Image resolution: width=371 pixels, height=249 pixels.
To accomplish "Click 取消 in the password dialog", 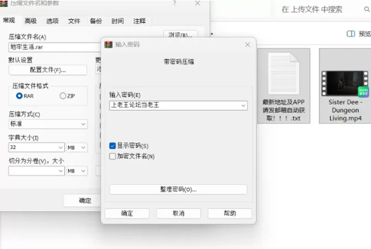I will [x=179, y=213].
